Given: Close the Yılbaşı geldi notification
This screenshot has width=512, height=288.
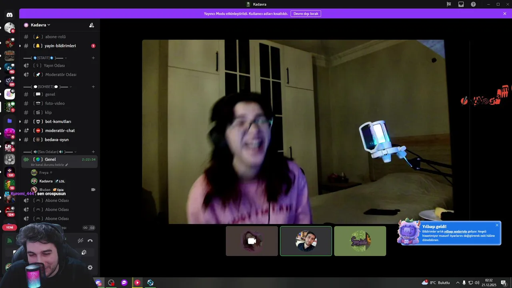Looking at the screenshot, I should point(497,225).
